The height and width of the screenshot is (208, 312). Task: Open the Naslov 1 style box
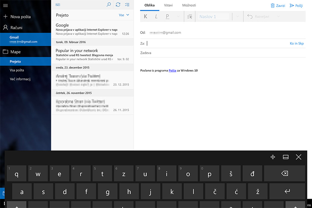[213, 16]
